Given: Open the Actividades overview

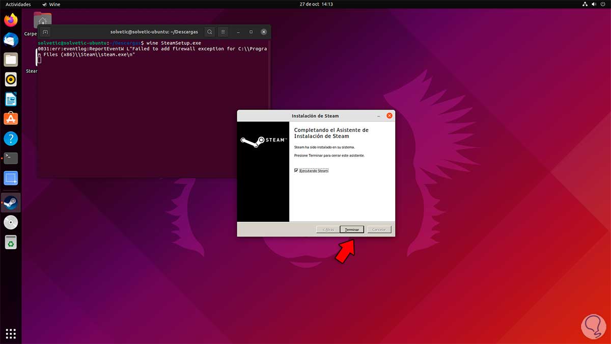Looking at the screenshot, I should pyautogui.click(x=18, y=4).
